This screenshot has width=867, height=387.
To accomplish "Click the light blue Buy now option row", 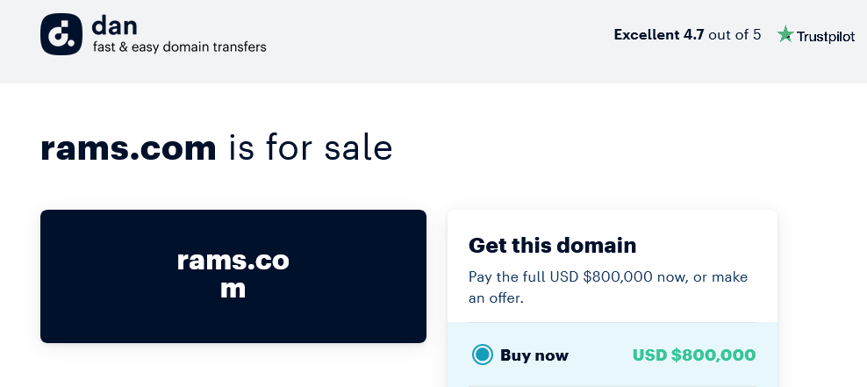I will pyautogui.click(x=613, y=355).
